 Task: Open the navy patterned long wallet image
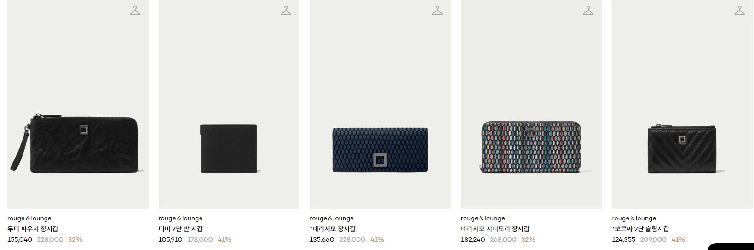380,104
